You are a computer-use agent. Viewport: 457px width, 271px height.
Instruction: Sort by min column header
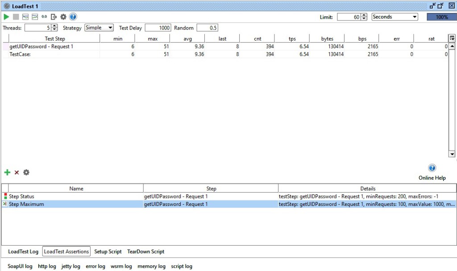click(x=117, y=39)
